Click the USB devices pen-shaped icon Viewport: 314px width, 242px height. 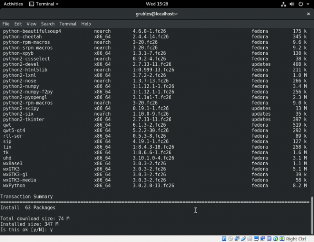(x=244, y=239)
